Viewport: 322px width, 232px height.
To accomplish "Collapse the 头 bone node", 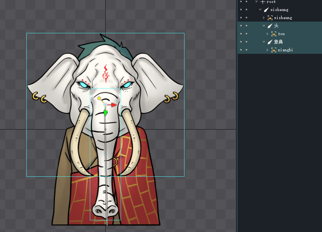I will tap(264, 26).
